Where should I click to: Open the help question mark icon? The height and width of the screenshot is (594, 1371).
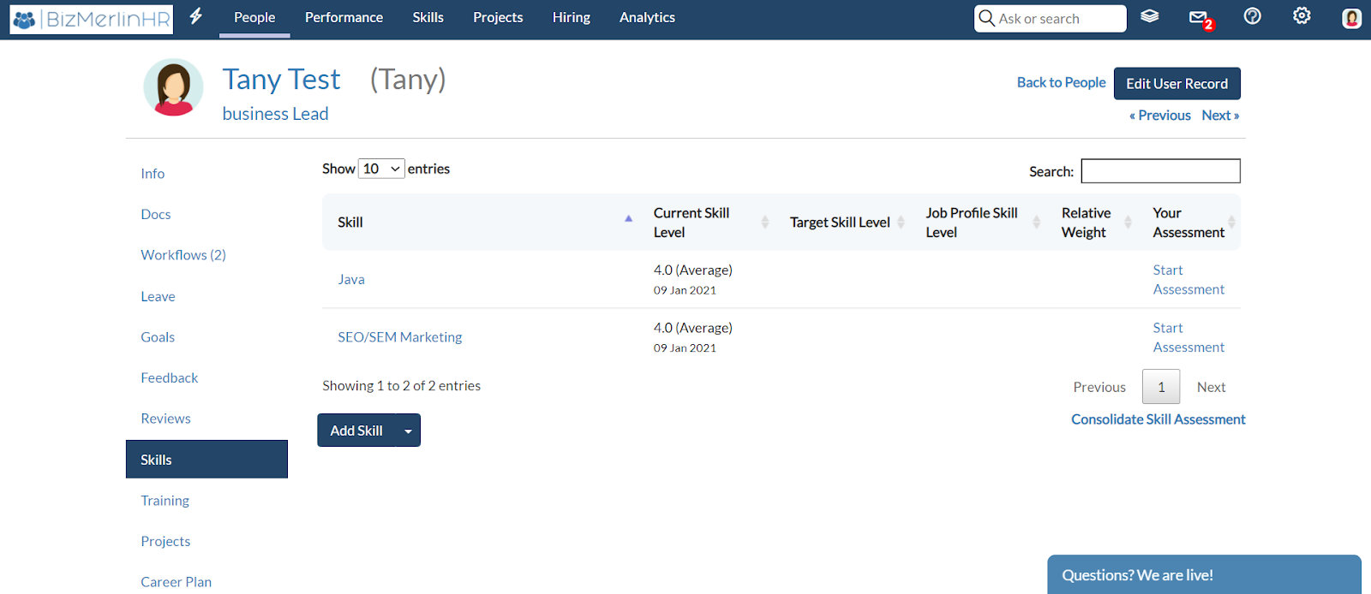tap(1252, 16)
